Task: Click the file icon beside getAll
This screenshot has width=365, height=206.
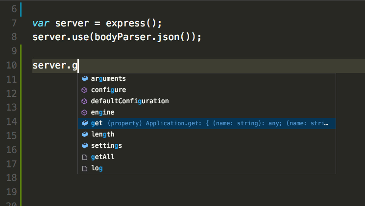Action: tap(85, 157)
